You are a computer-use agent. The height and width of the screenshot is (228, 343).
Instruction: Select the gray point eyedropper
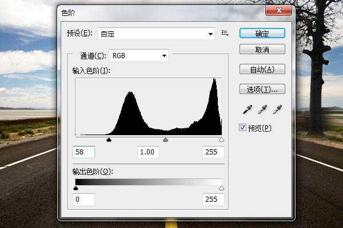point(263,109)
